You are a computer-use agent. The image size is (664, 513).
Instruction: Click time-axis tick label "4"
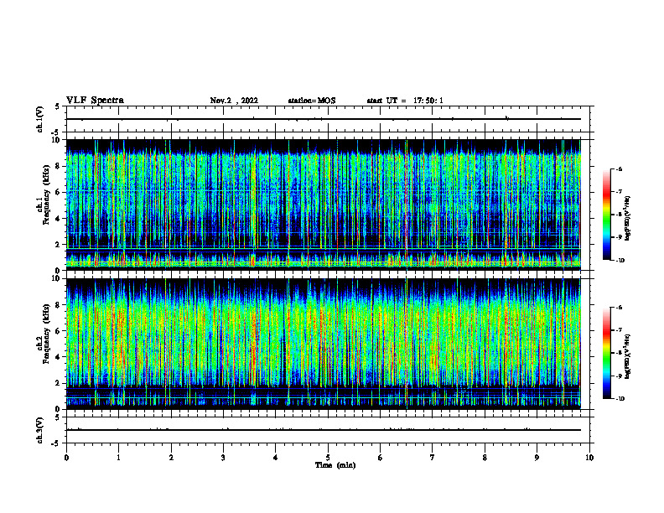pos(276,458)
